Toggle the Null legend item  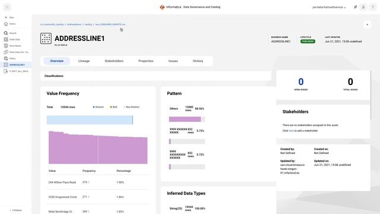(x=113, y=107)
